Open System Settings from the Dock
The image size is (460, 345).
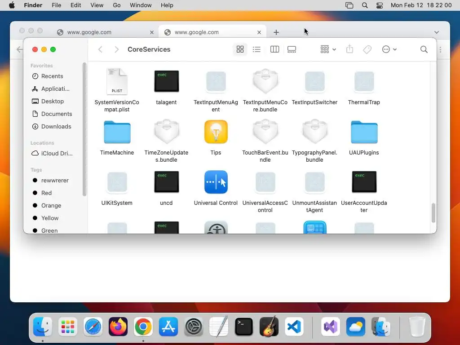pos(194,327)
